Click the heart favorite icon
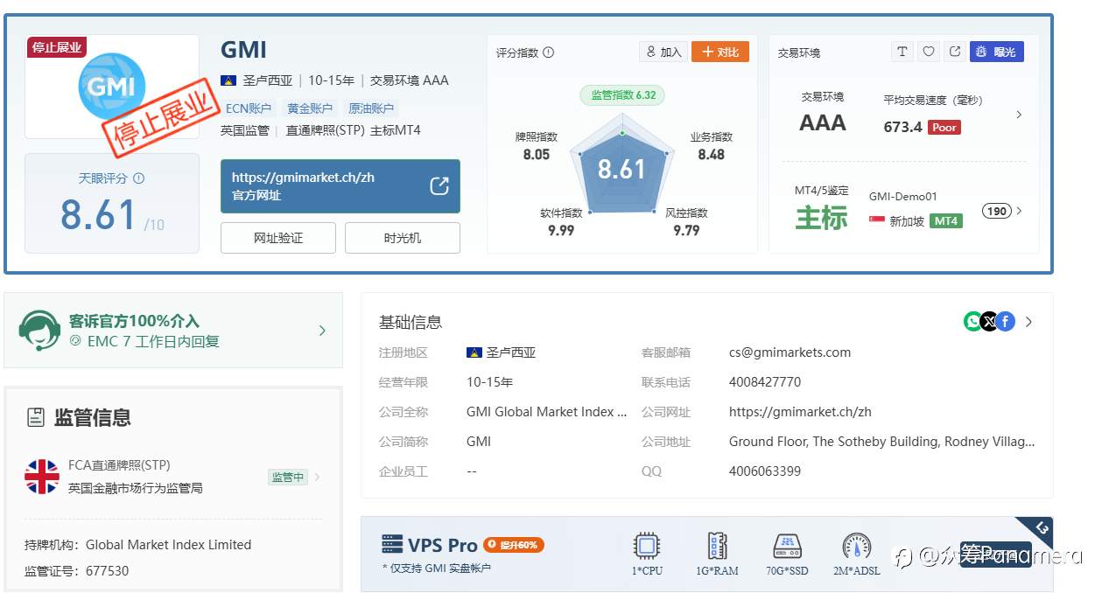The width and height of the screenshot is (1095, 593). click(x=929, y=52)
